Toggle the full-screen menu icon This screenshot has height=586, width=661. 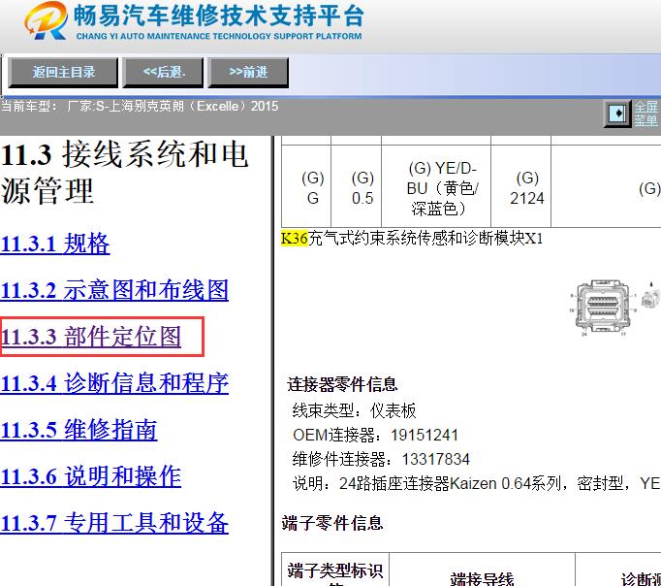(x=617, y=114)
